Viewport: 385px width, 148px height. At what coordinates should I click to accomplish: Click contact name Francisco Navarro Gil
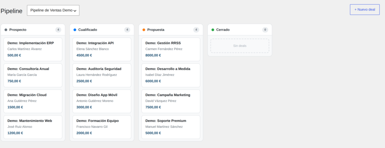coord(92,127)
